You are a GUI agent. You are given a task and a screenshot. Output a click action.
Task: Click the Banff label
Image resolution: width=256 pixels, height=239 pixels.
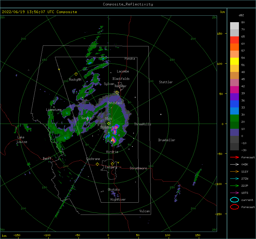click(x=47, y=158)
